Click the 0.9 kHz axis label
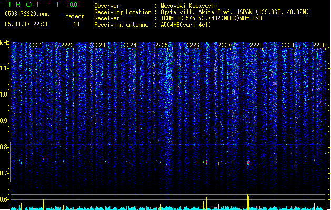Viewport: 331px width, 210px height. 4,121
